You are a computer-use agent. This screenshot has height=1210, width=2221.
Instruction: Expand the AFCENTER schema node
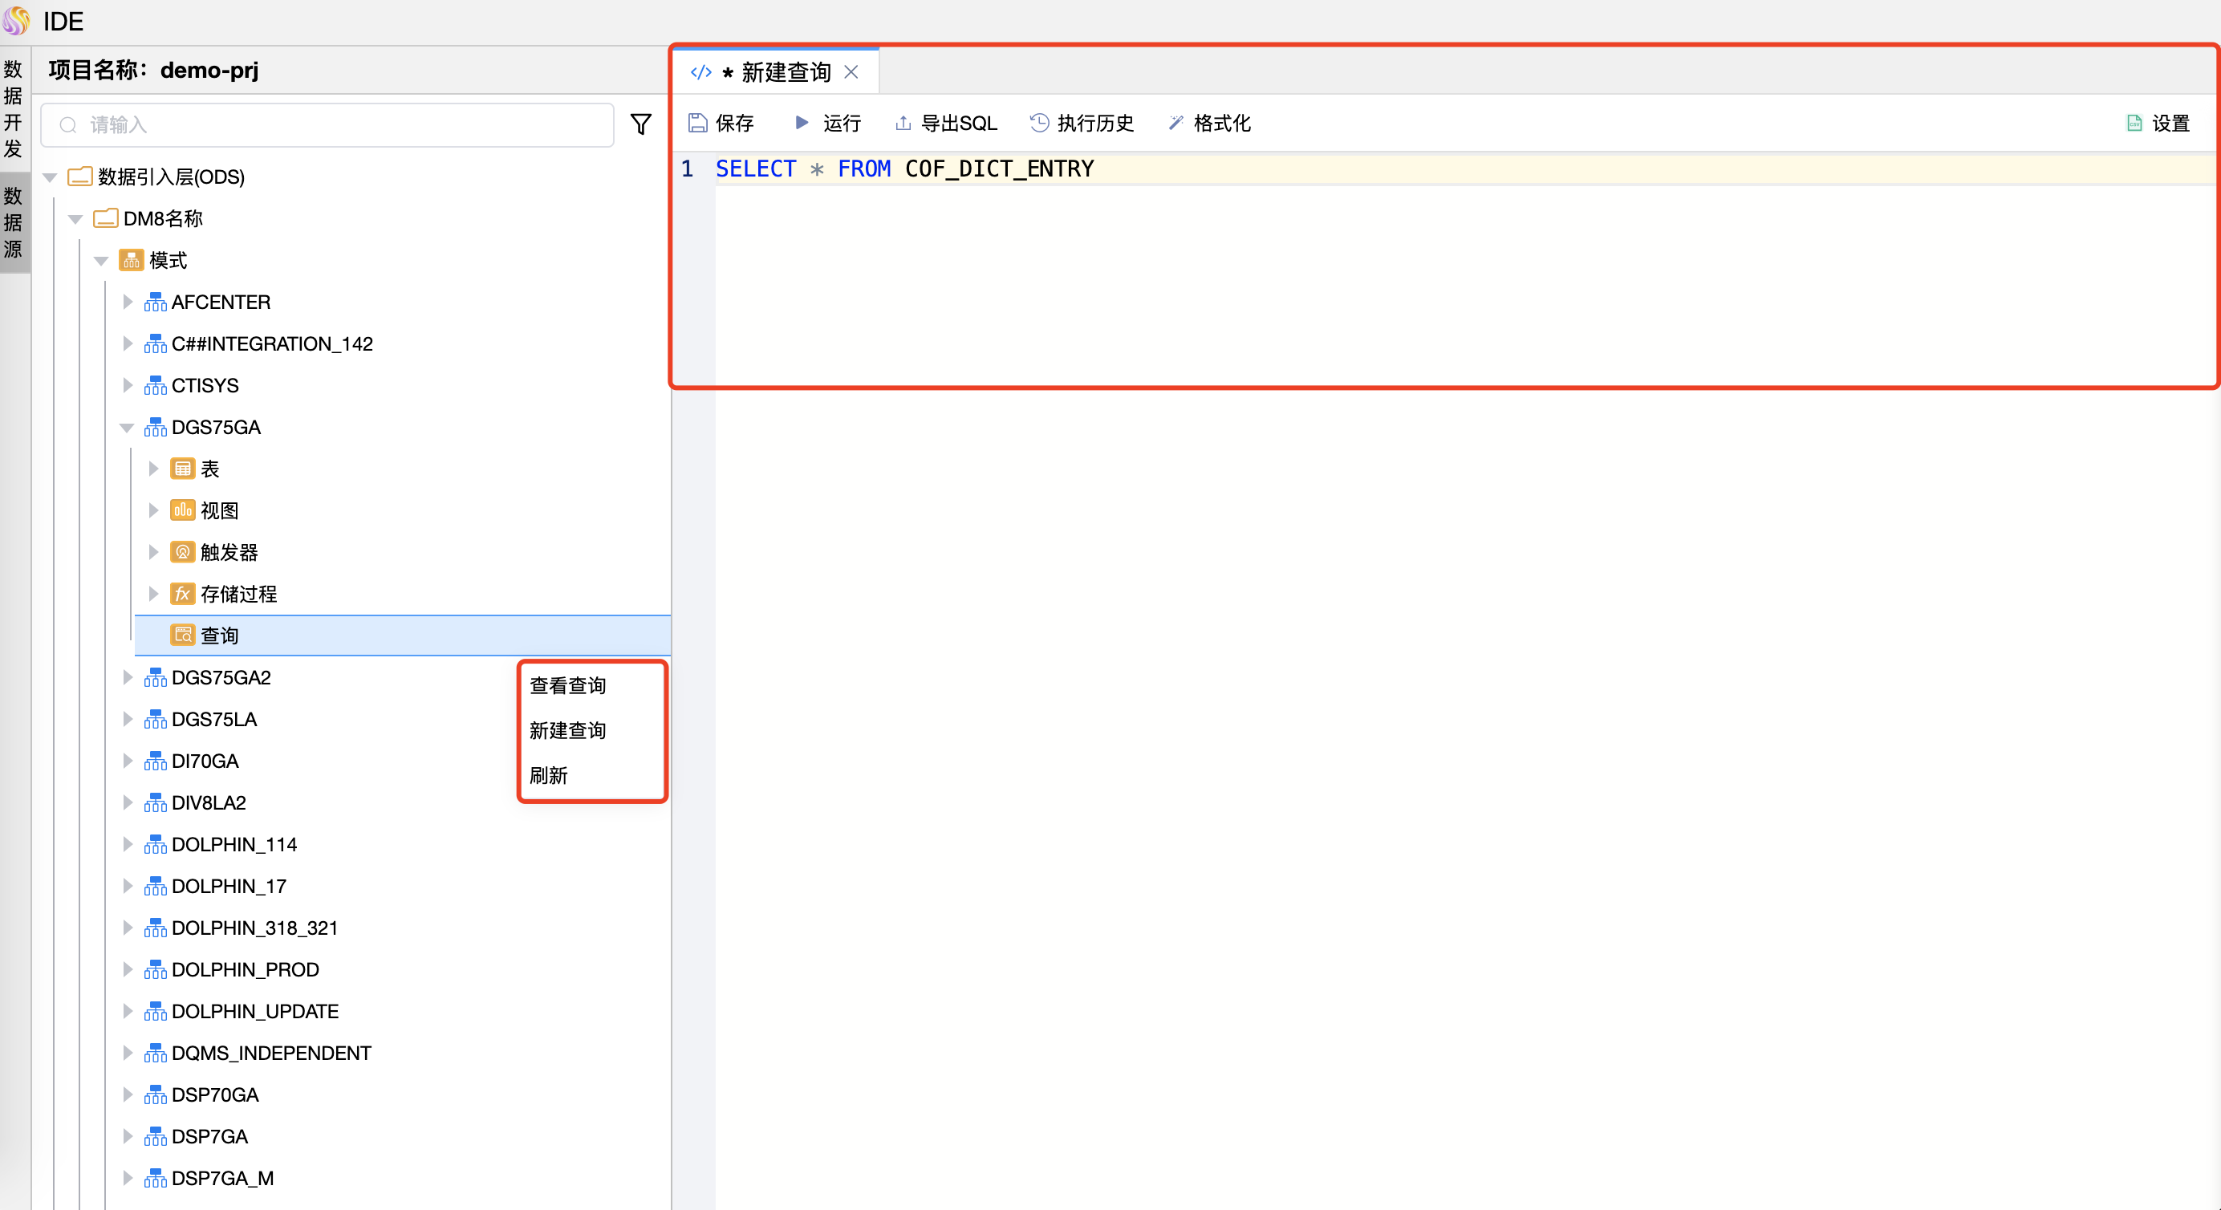(x=127, y=301)
